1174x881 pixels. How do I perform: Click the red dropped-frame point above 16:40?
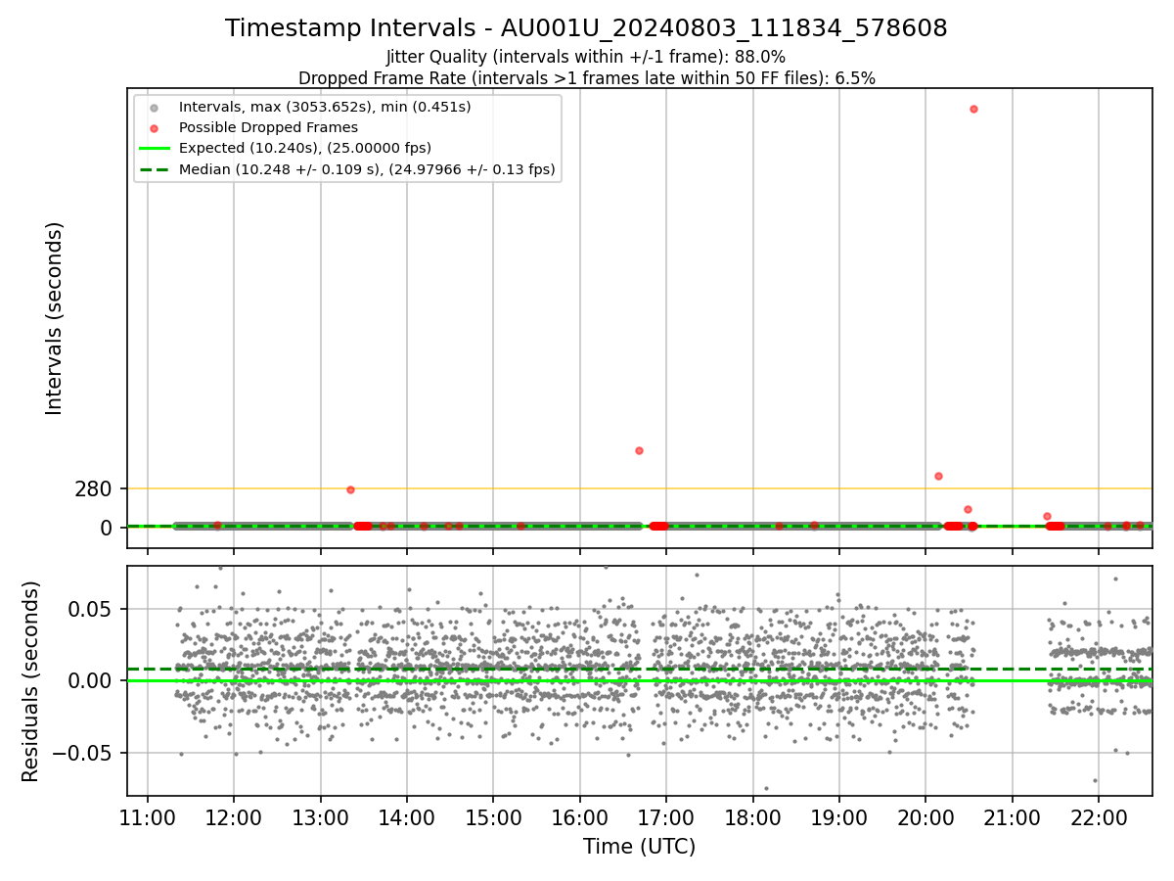pyautogui.click(x=639, y=450)
